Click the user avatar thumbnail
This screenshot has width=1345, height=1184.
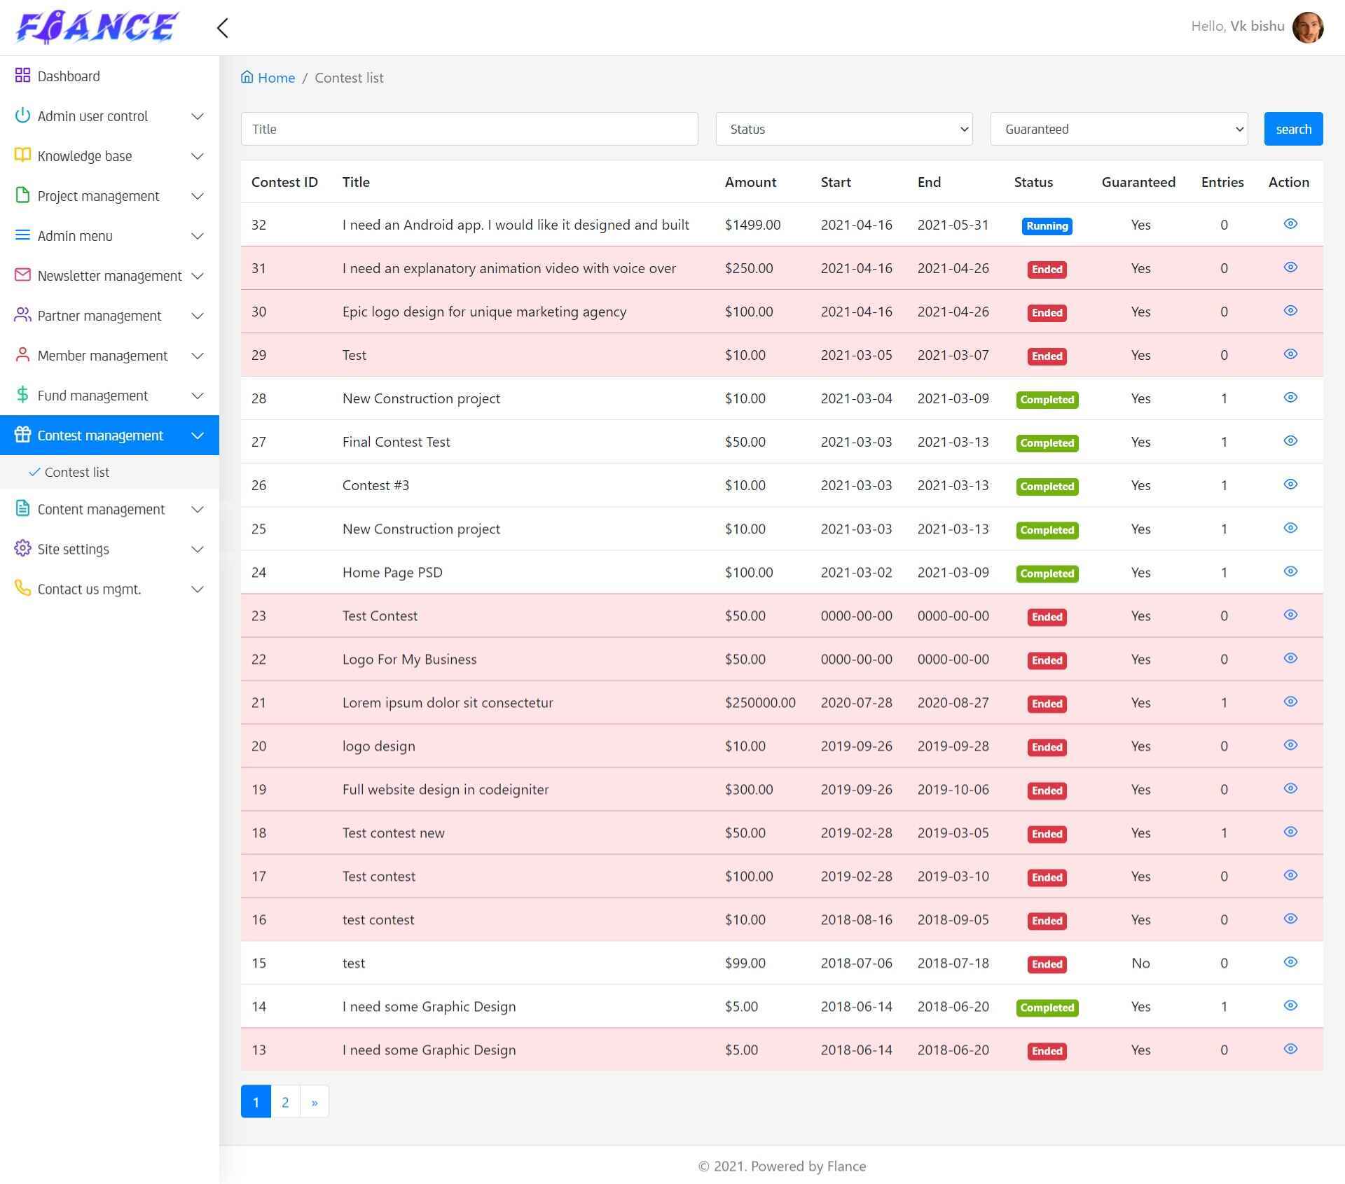[x=1307, y=27]
